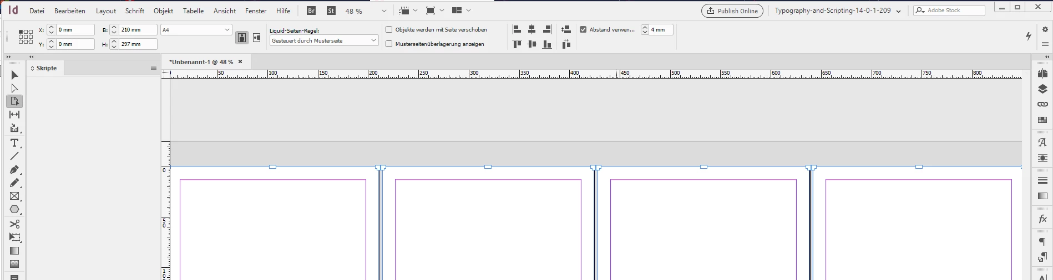The image size is (1053, 280).
Task: Open the Skripte panel menu
Action: point(154,68)
